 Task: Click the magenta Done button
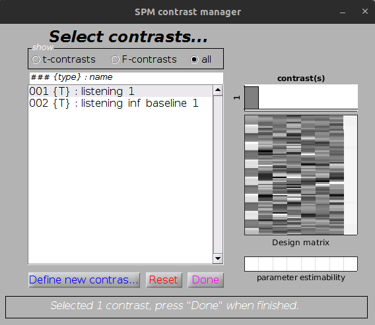coord(206,280)
